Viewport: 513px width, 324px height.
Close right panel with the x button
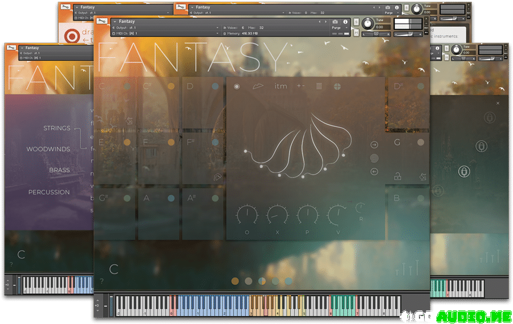tap(498, 103)
